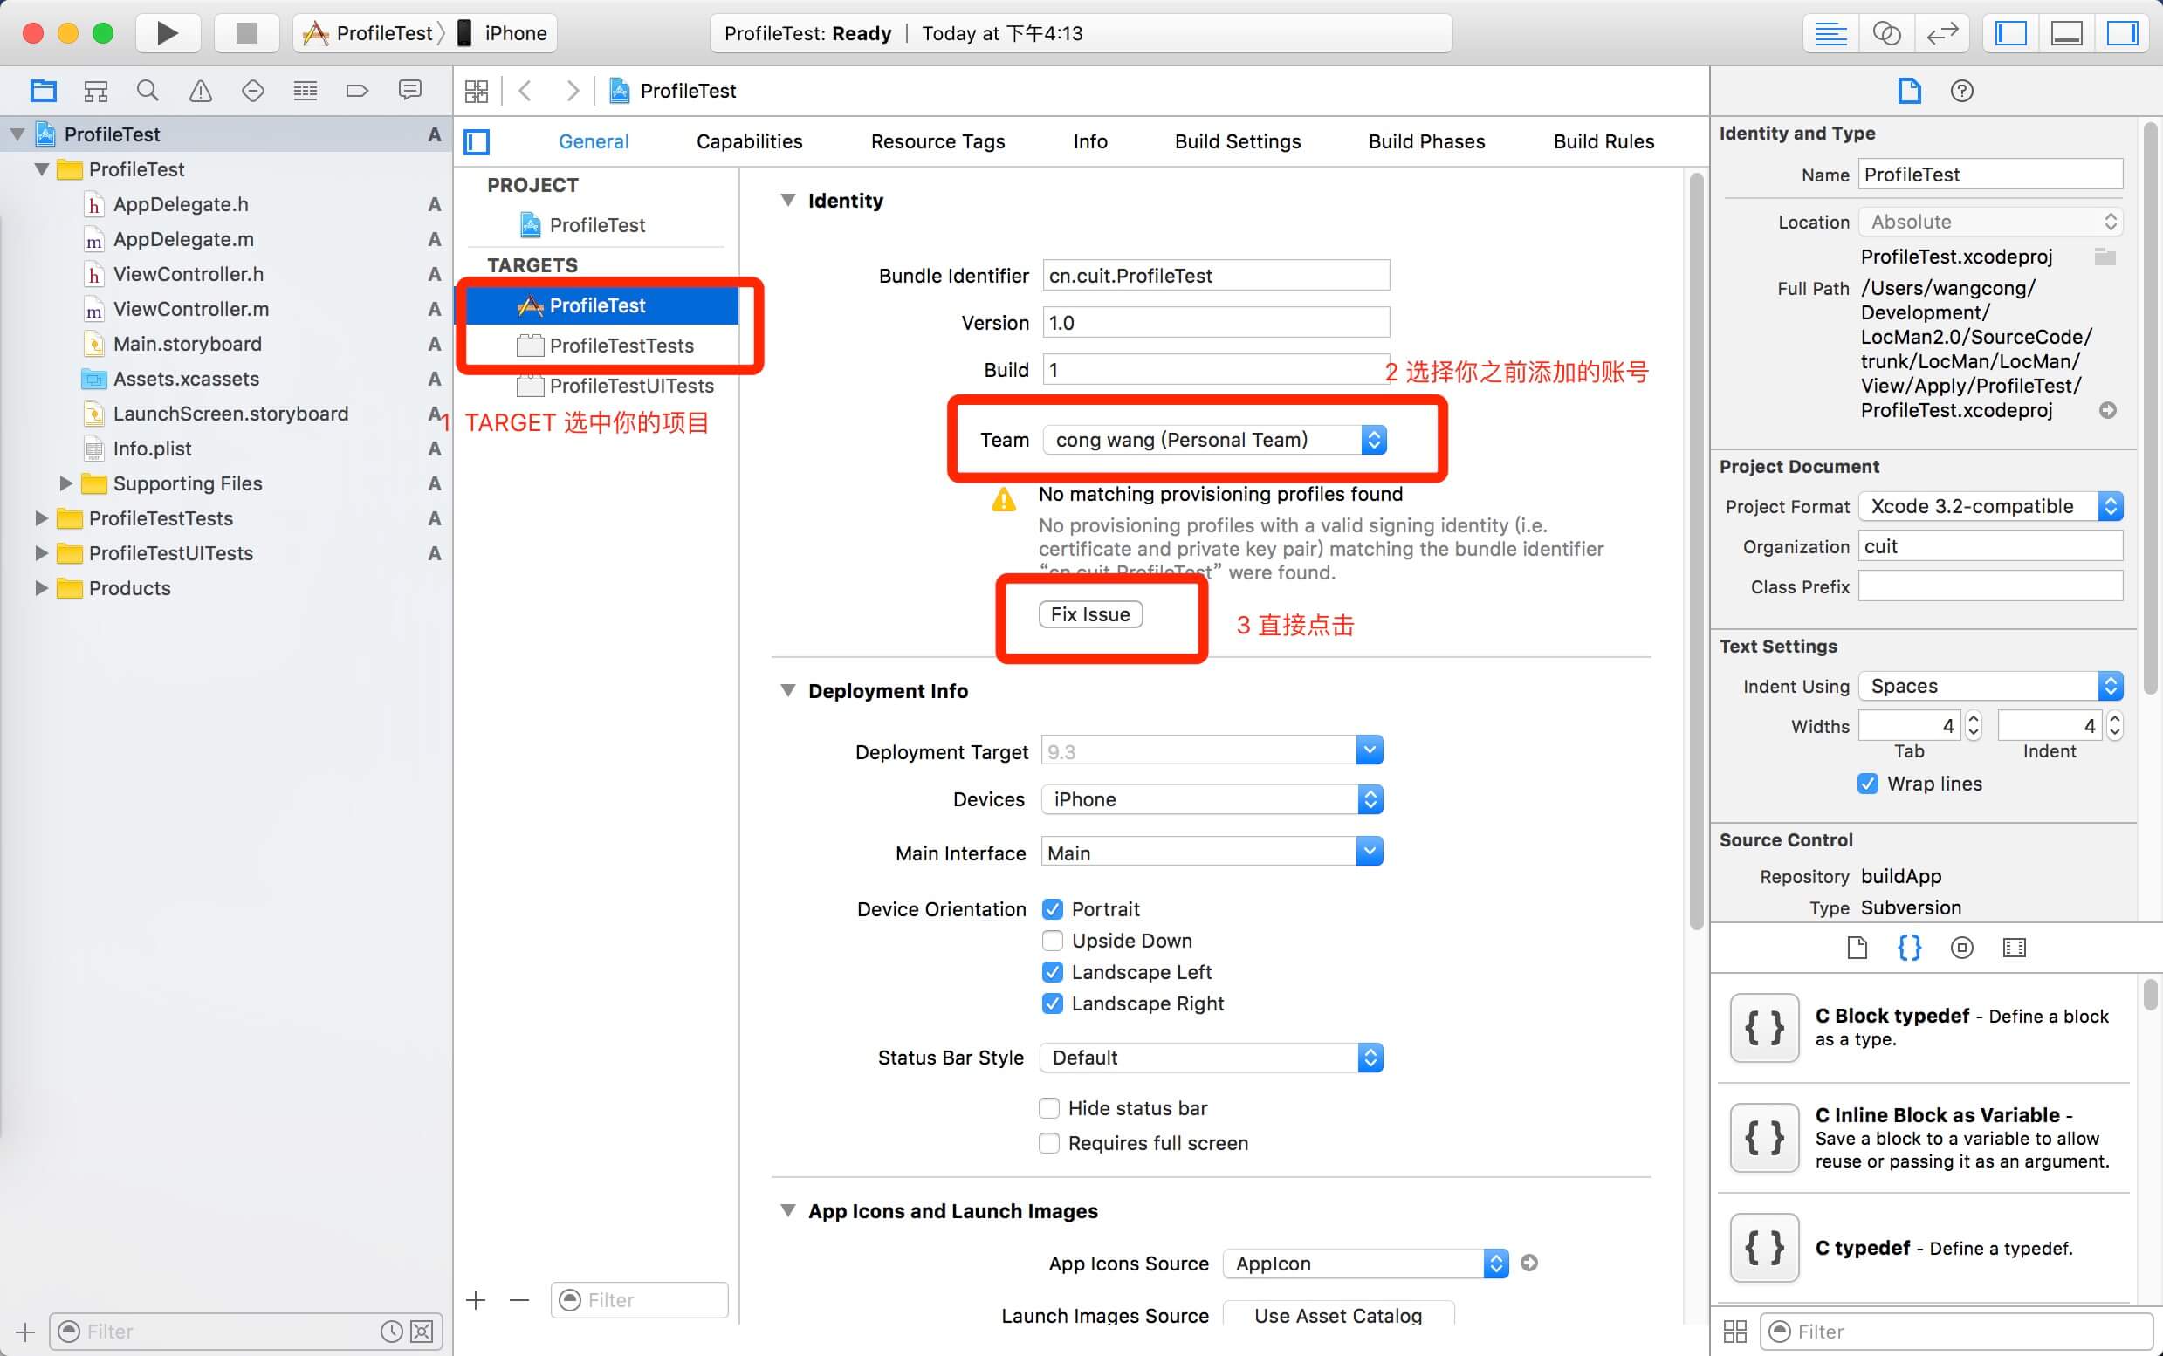Screen dimensions: 2163x1356
Task: Switch to the Build Phases tab
Action: [x=1426, y=141]
